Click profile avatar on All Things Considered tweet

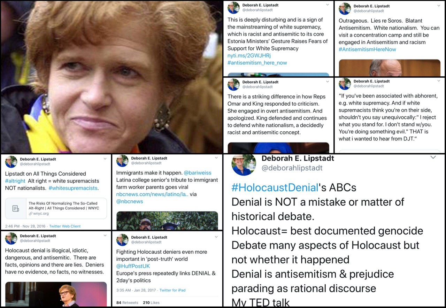[x=11, y=161]
